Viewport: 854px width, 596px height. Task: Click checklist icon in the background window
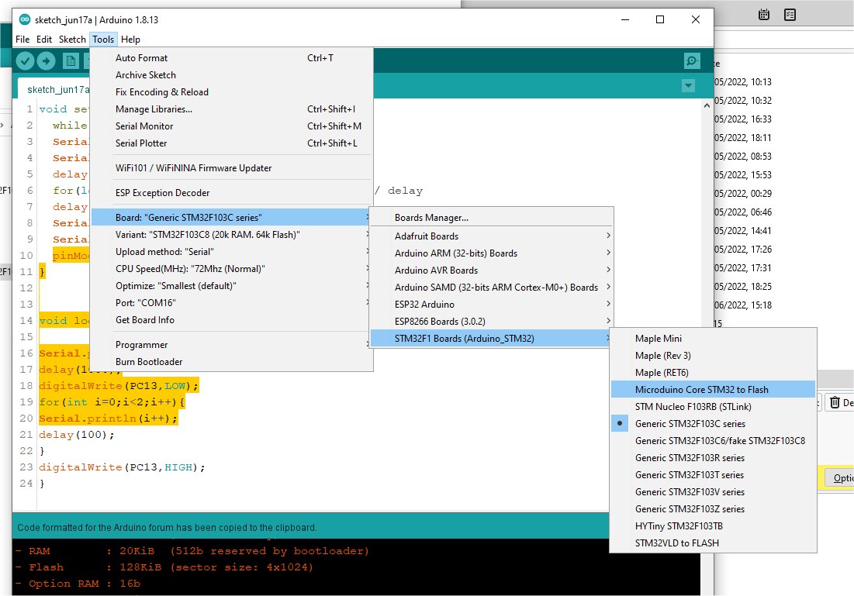(790, 15)
